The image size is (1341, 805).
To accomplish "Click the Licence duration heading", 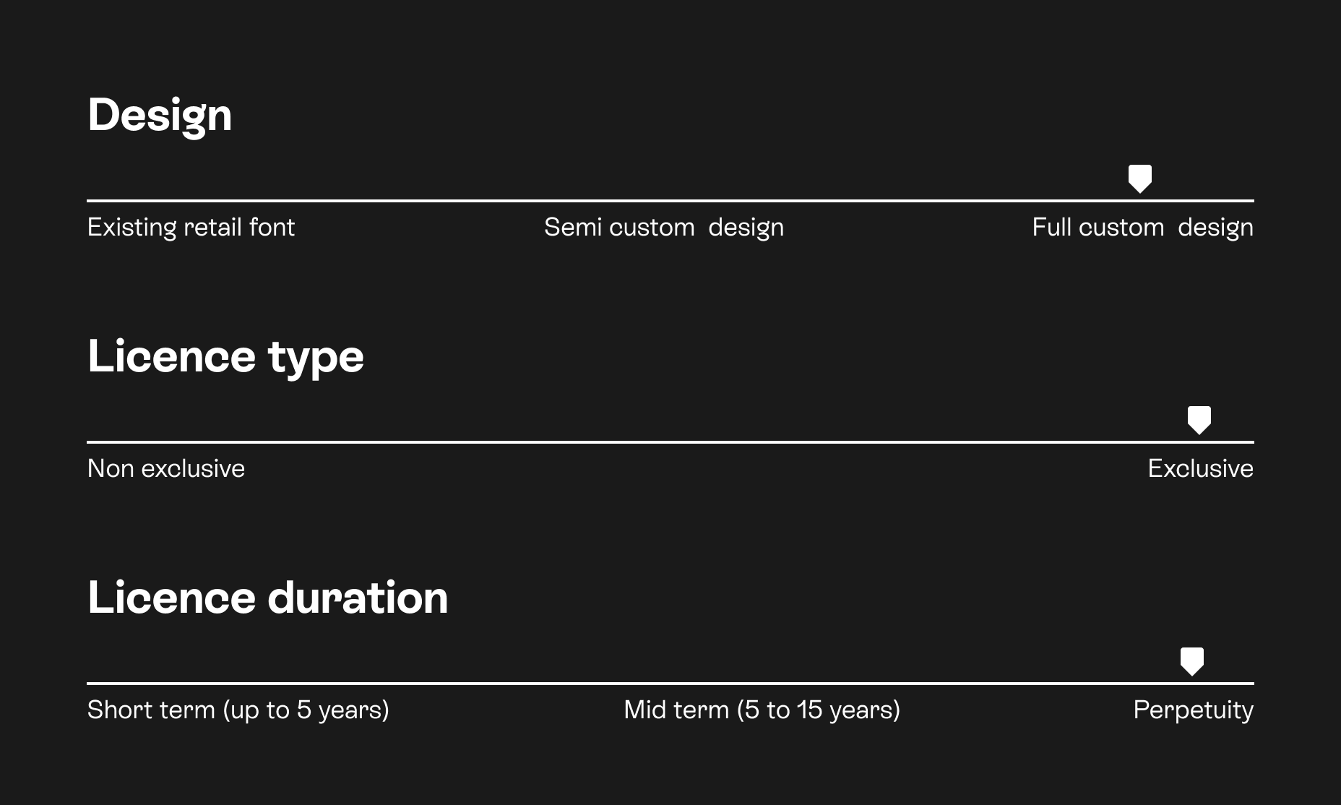I will [x=267, y=598].
